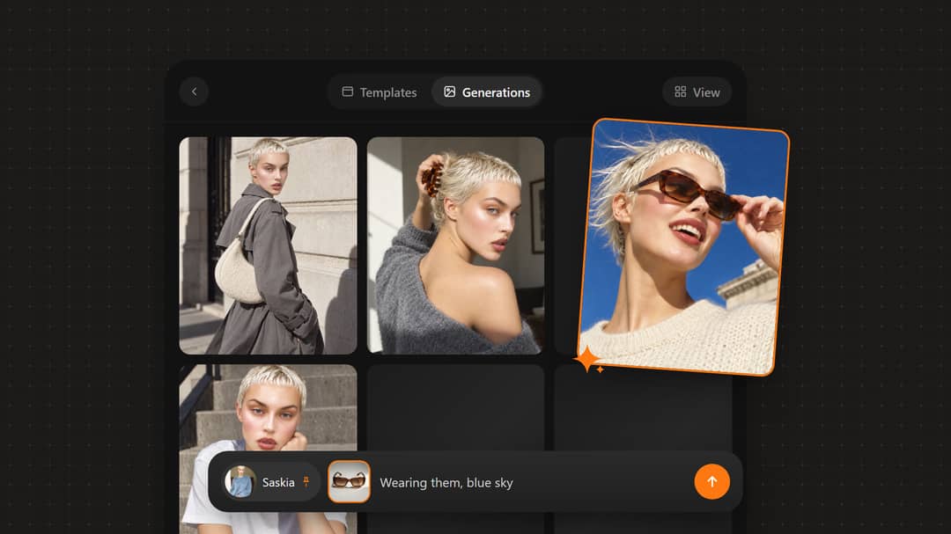Open the highlighted sunglasses blue sky image
The image size is (951, 534).
(x=684, y=247)
